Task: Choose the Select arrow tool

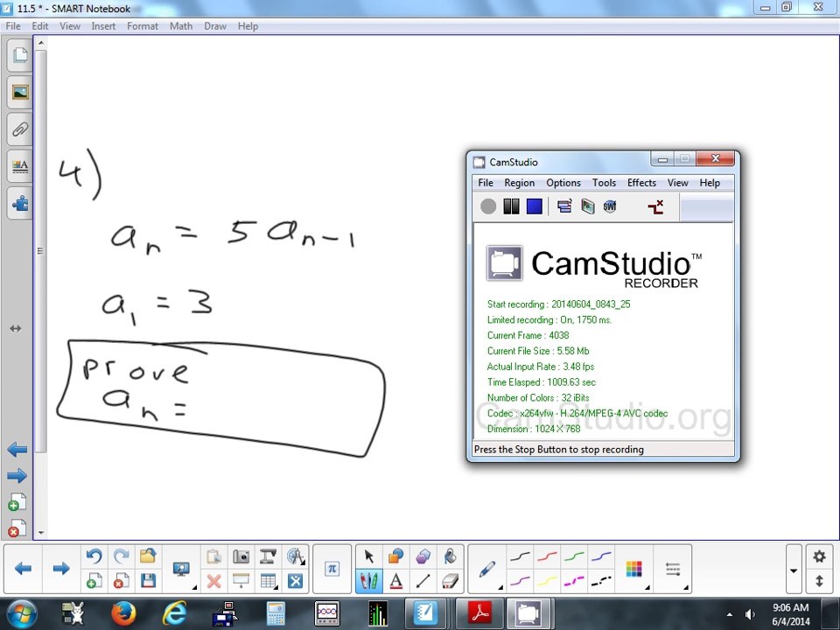Action: point(369,556)
